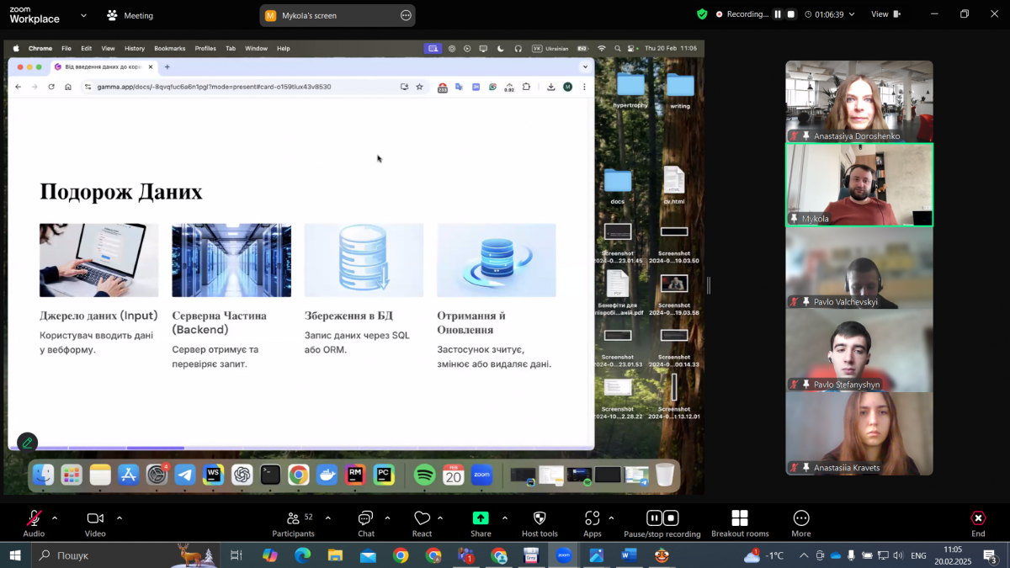Open the Participants panel
Image resolution: width=1010 pixels, height=568 pixels.
coord(293,518)
